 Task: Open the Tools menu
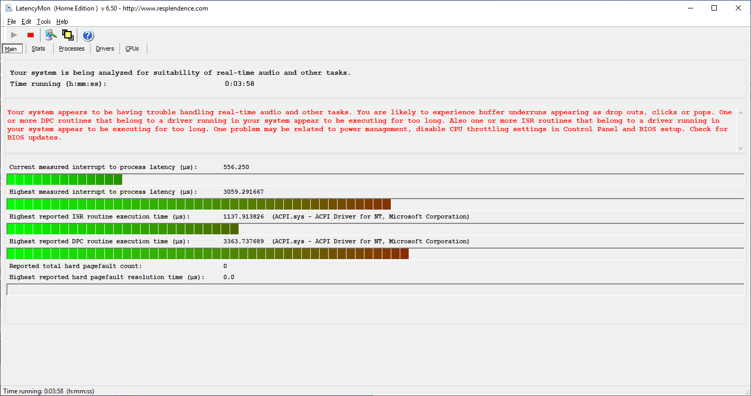pyautogui.click(x=44, y=22)
